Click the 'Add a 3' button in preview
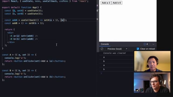The image size is (173, 97). (x=106, y=3)
